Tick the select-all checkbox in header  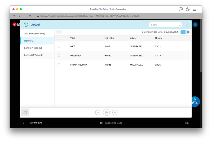click(59, 38)
